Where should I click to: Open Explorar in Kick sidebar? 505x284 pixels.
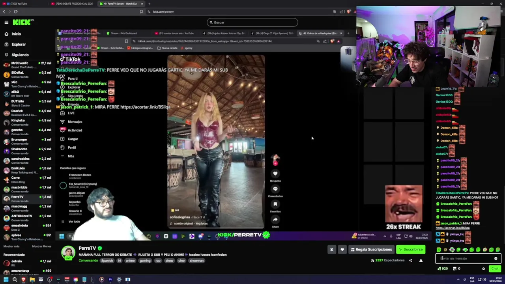pos(19,45)
